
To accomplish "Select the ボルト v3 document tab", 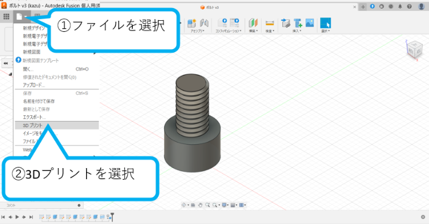I will pos(210,7).
